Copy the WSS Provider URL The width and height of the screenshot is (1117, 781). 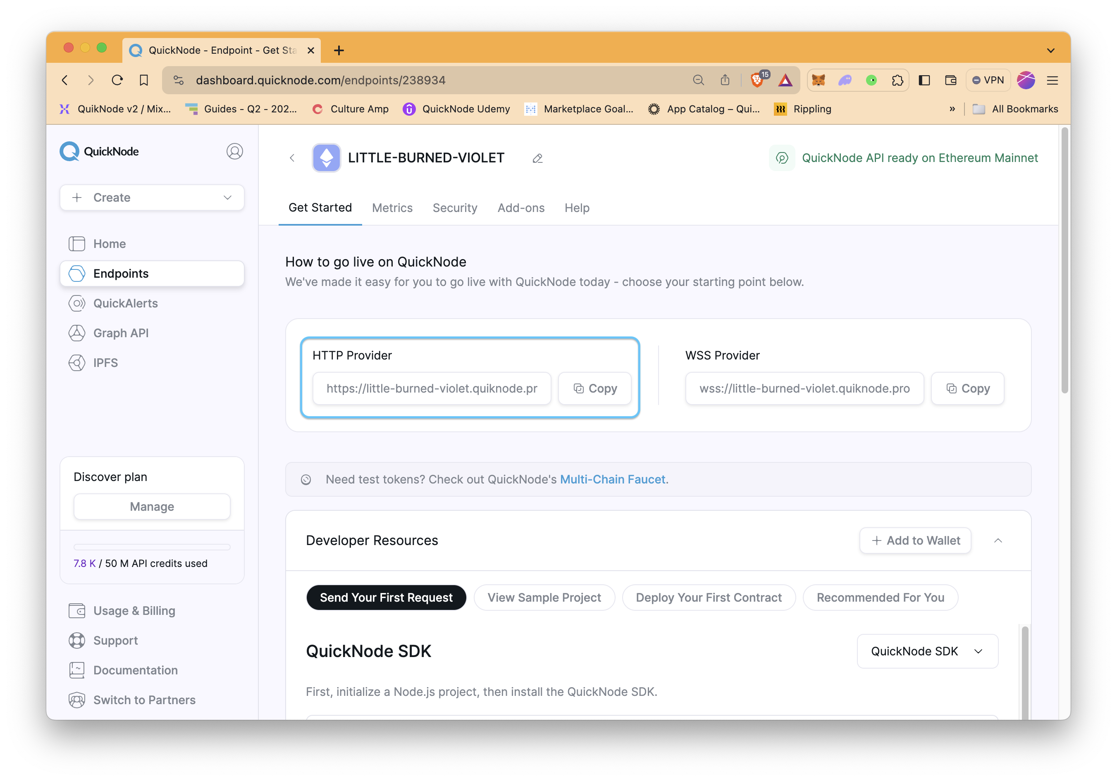pyautogui.click(x=967, y=388)
